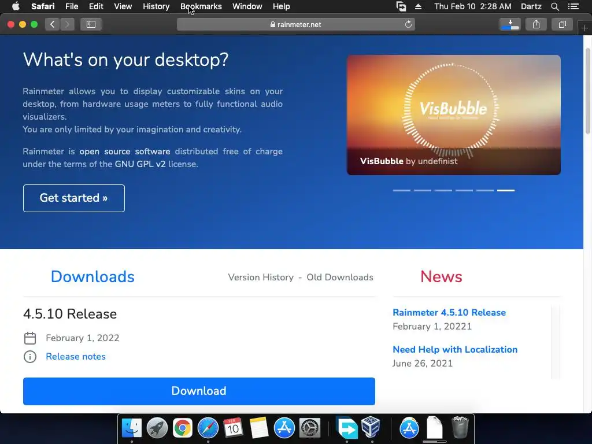Image resolution: width=592 pixels, height=444 pixels.
Task: Open the Window menu
Action: [x=247, y=6]
